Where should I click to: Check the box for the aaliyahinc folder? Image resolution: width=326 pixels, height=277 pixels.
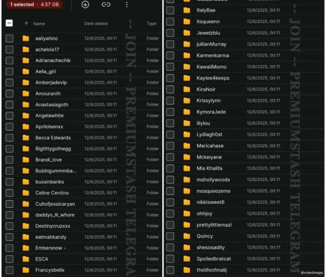coord(9,39)
